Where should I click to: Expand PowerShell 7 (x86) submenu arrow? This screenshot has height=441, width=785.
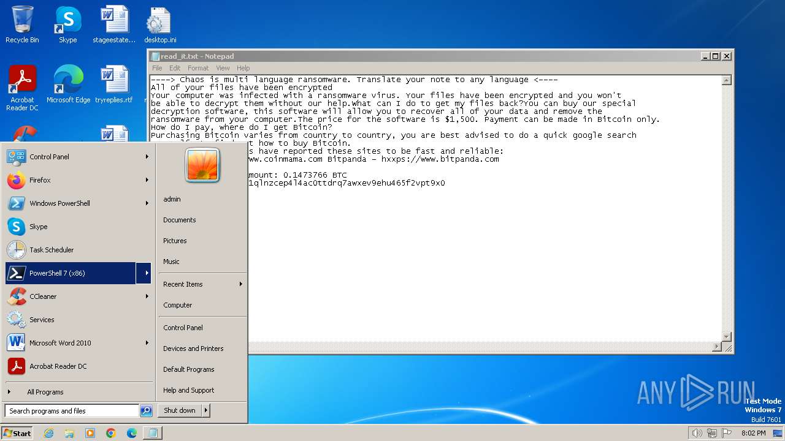tap(144, 273)
